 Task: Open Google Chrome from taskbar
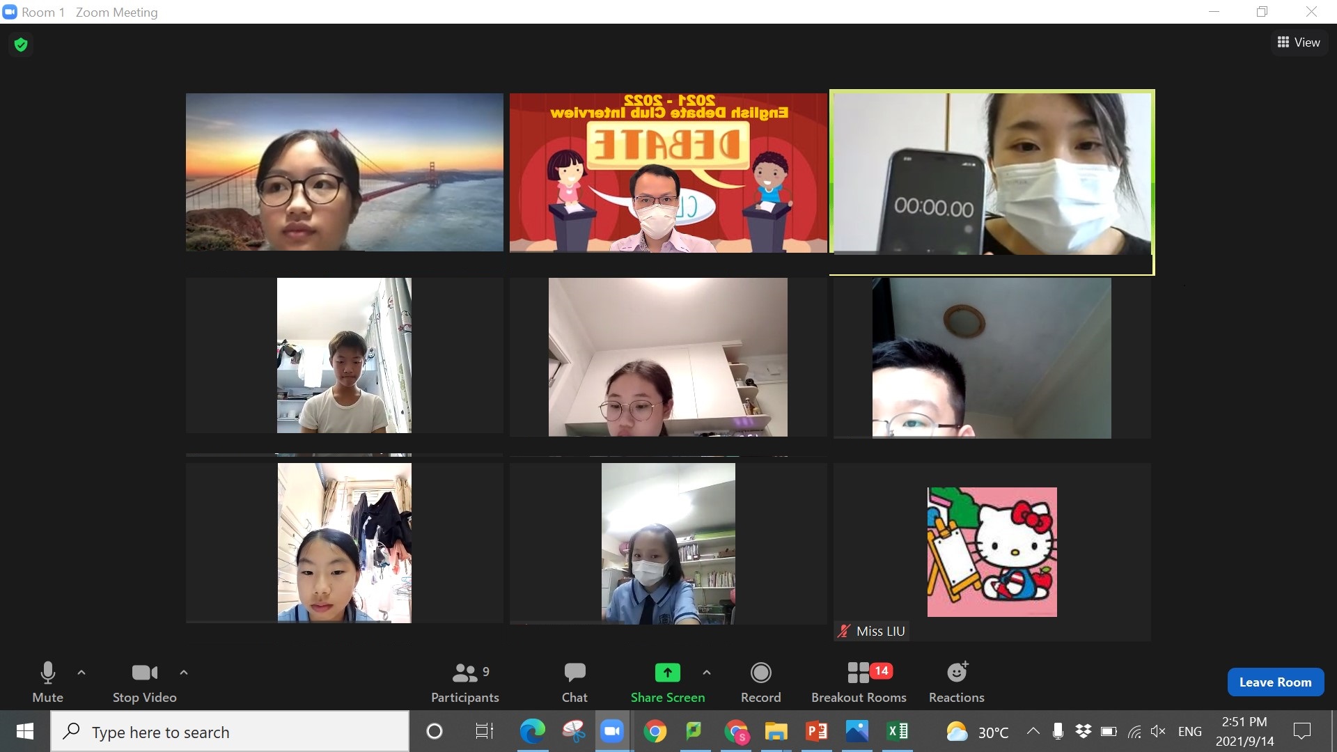(x=655, y=731)
